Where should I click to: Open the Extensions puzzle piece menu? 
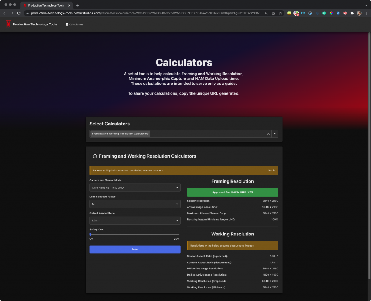(x=352, y=13)
